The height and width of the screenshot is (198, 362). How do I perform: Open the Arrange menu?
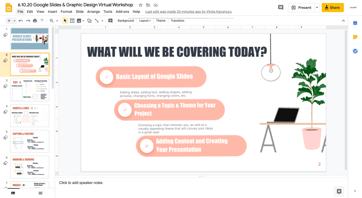click(x=93, y=11)
